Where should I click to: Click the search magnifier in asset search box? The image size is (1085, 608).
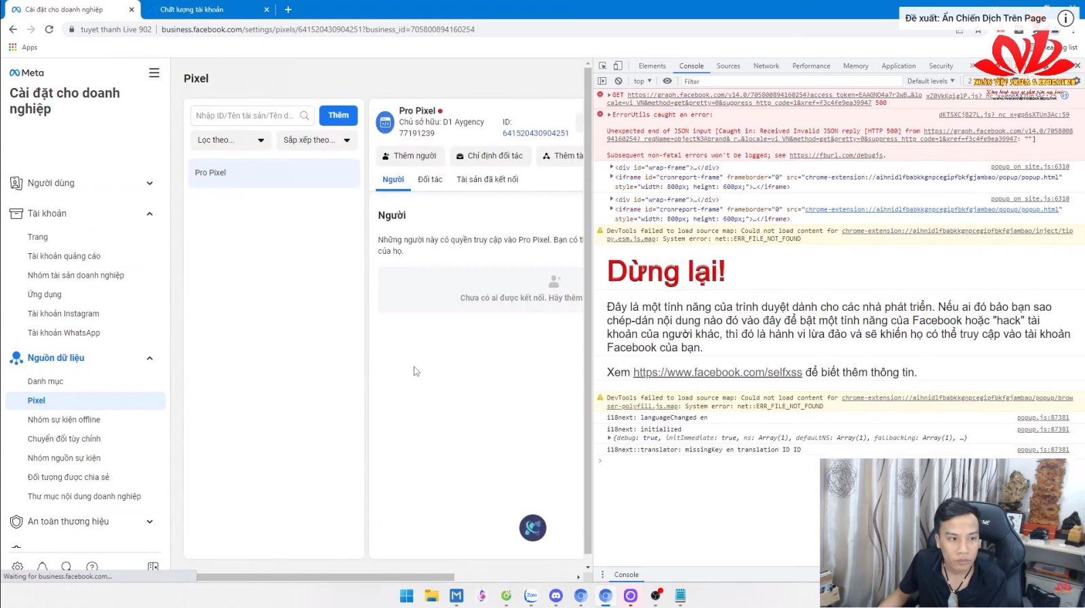[304, 116]
